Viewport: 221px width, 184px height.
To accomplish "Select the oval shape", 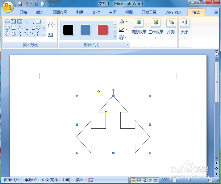I will point(7,28).
